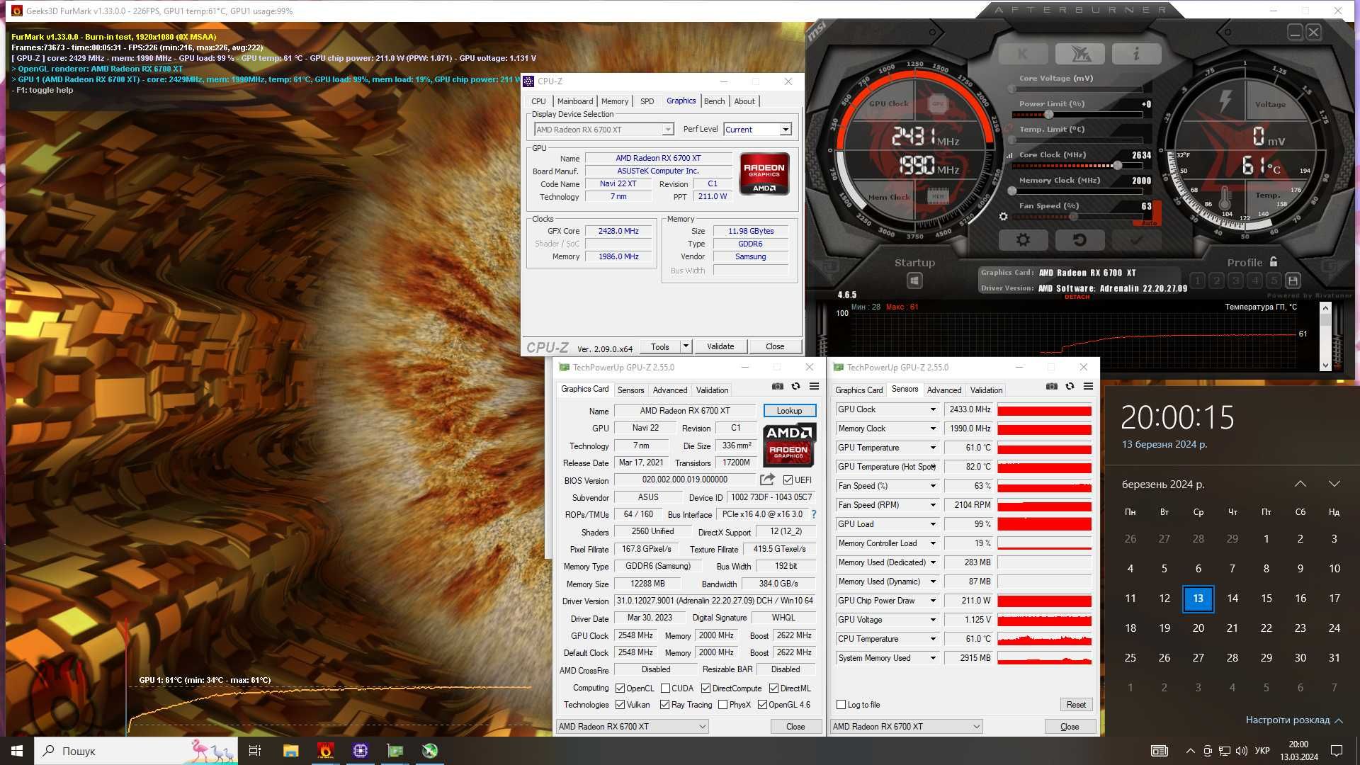The height and width of the screenshot is (765, 1360).
Task: Toggle the PhysX checkbox
Action: (722, 705)
